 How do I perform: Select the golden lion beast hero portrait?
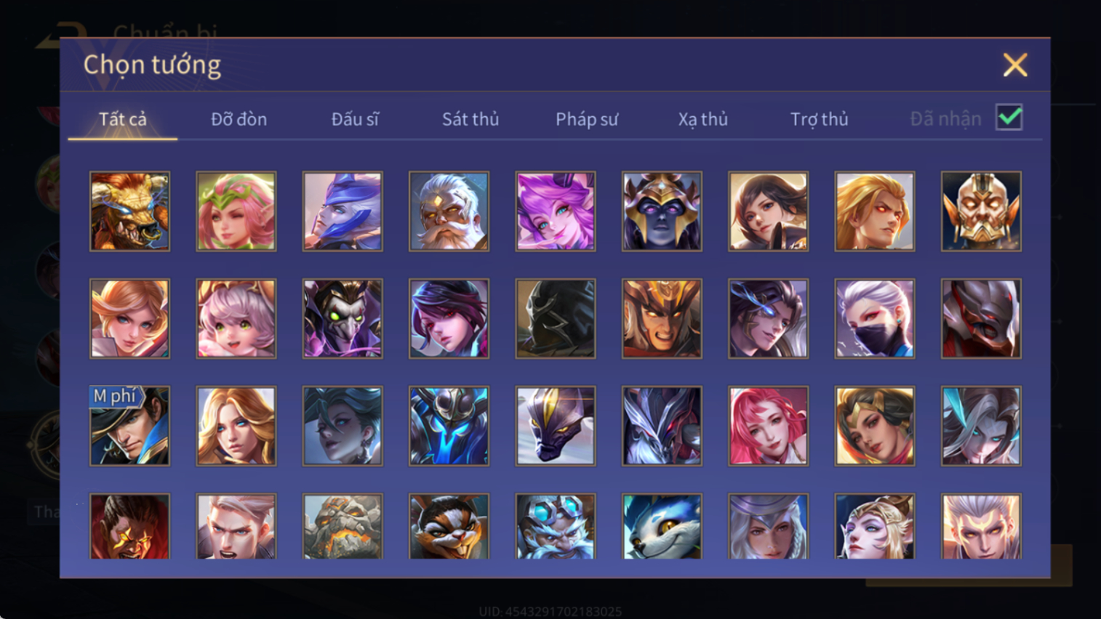point(129,211)
